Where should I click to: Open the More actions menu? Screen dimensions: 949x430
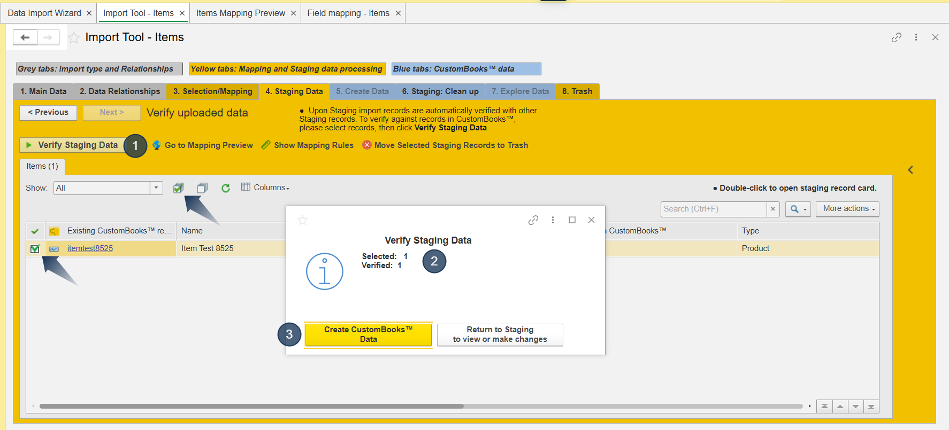pos(847,209)
